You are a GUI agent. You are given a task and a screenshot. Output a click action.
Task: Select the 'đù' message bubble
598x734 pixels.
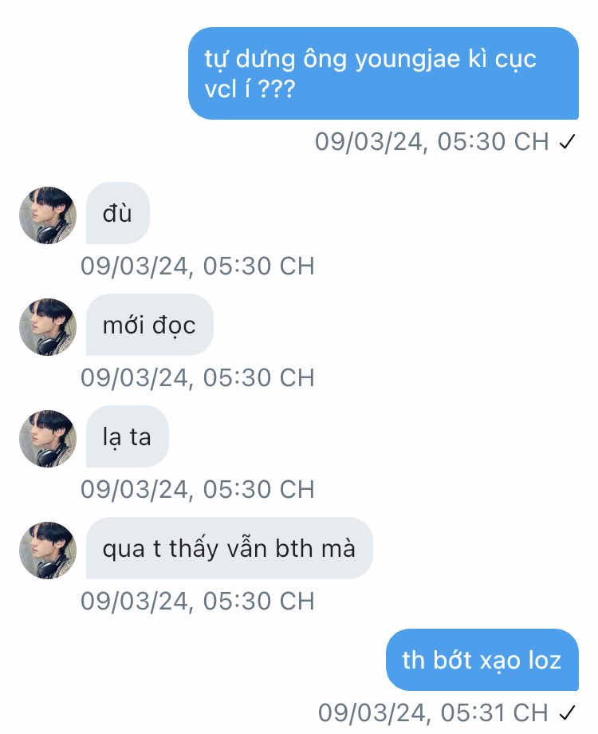coord(117,213)
